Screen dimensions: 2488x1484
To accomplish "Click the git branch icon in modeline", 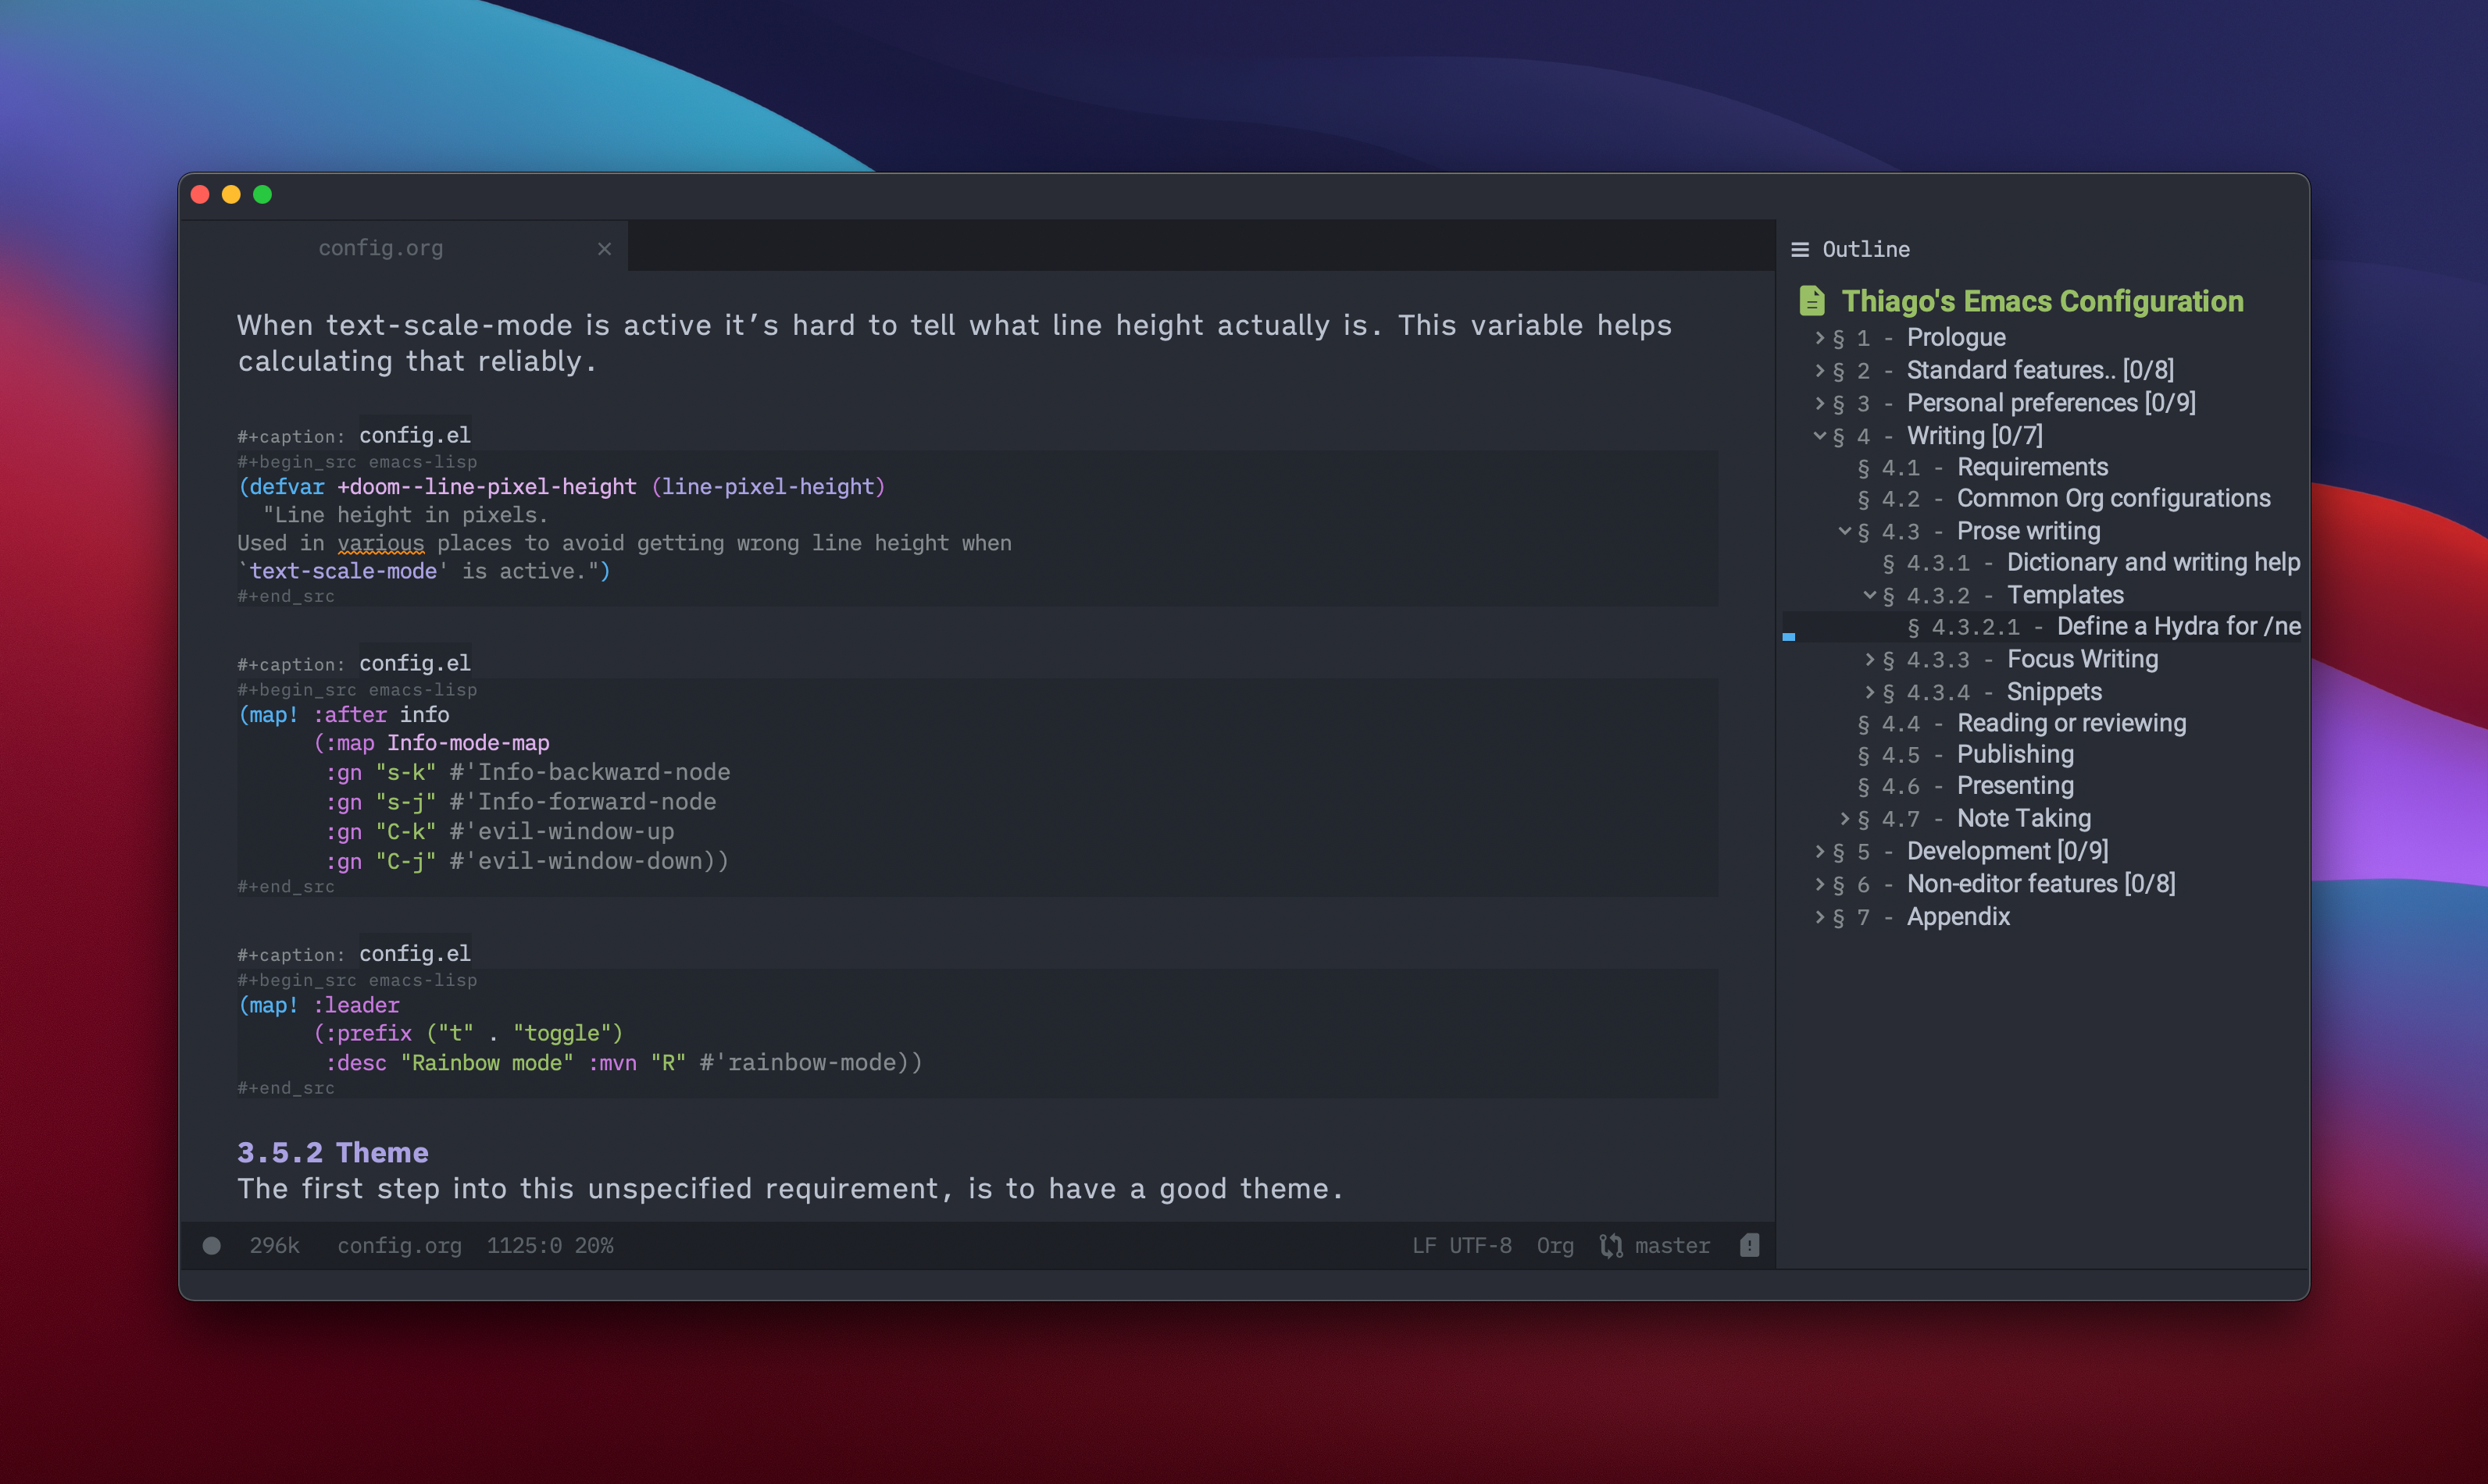I will [1611, 1246].
